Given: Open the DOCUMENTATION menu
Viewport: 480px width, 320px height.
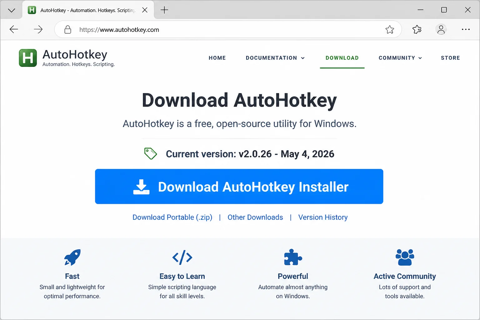Looking at the screenshot, I should click(x=271, y=58).
